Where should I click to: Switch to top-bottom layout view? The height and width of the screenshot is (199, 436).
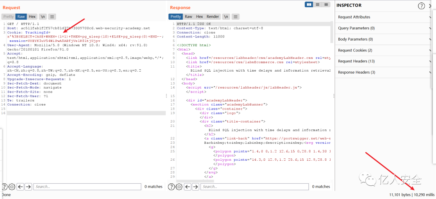tap(317, 4)
